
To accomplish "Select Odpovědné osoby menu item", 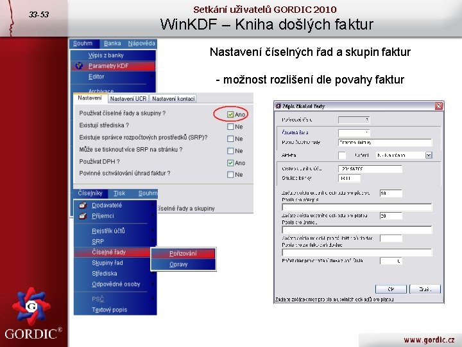I will (x=116, y=284).
